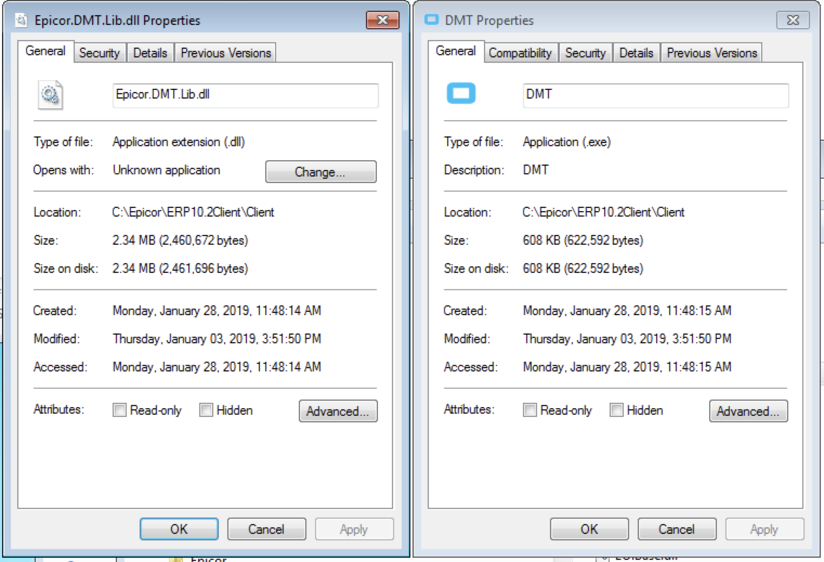Open Security tab in Epicor.DMT.Lib.dll Properties
This screenshot has height=562, width=824.
click(100, 53)
